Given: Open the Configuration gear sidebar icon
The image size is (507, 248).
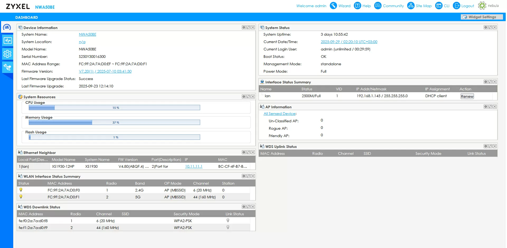Looking at the screenshot, I should (7, 54).
